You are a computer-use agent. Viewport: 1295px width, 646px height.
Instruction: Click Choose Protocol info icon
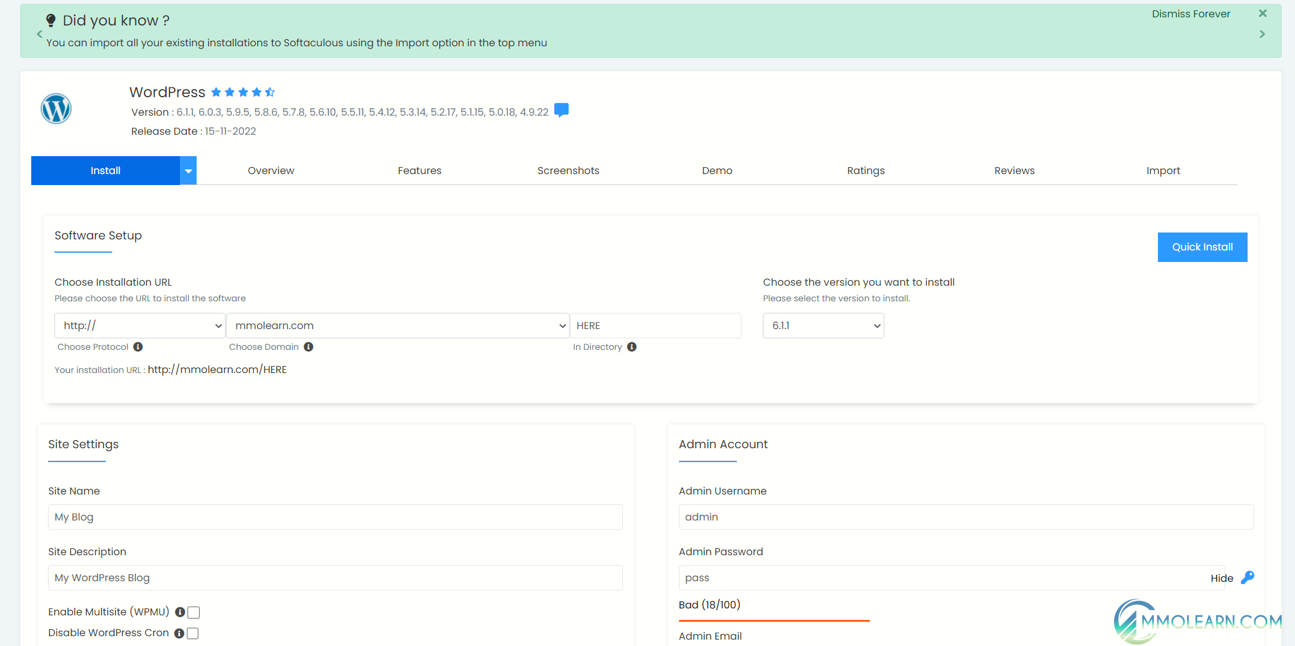(138, 347)
